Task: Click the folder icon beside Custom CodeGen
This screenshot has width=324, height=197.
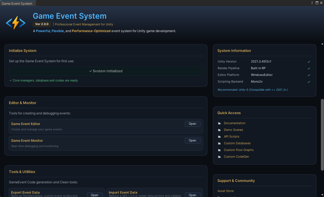Action: [219, 157]
